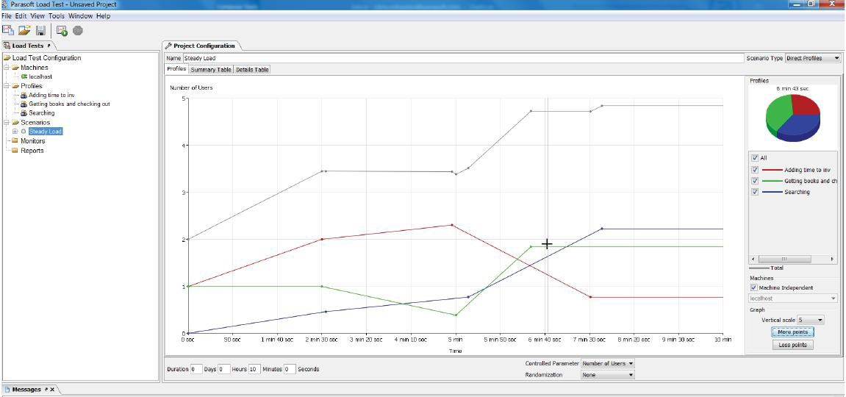
Task: Click the Steady Load scenario circle icon
Action: 24,132
